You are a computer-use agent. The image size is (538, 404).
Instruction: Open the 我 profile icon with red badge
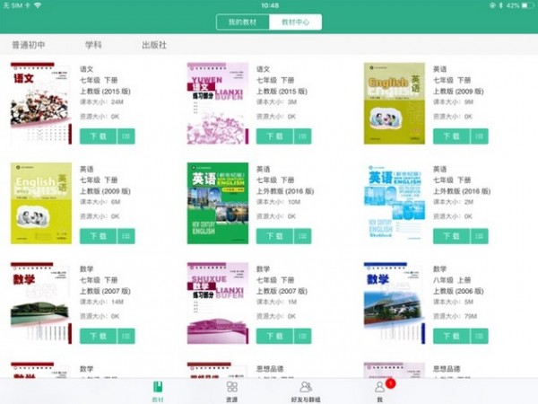379,388
